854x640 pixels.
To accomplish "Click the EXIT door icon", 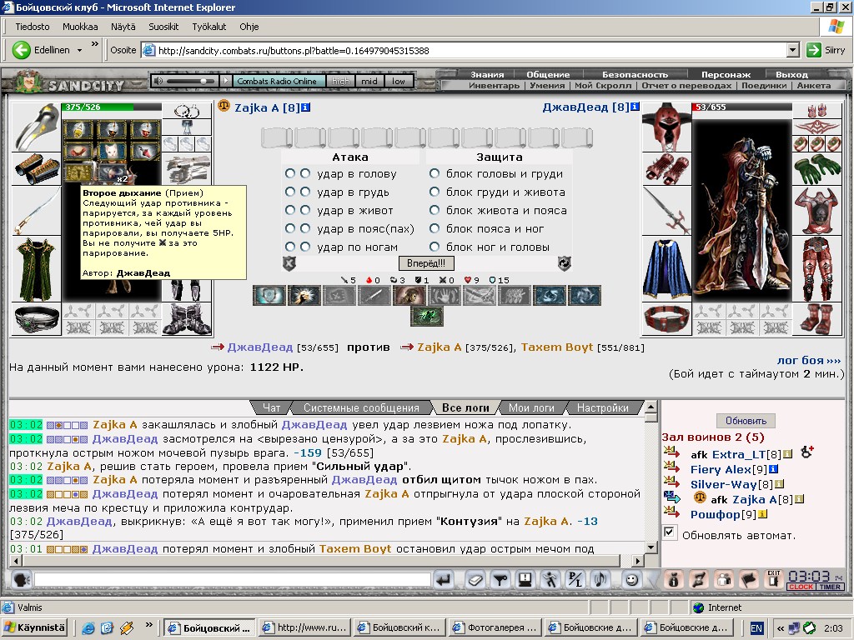I will pos(774,580).
